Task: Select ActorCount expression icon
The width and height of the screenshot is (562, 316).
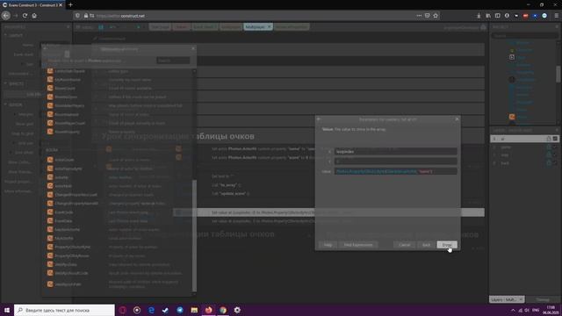Action: 50,160
